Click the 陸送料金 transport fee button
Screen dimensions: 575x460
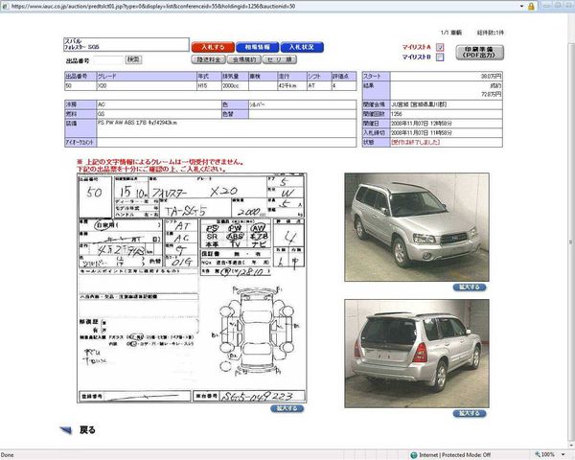tap(209, 59)
